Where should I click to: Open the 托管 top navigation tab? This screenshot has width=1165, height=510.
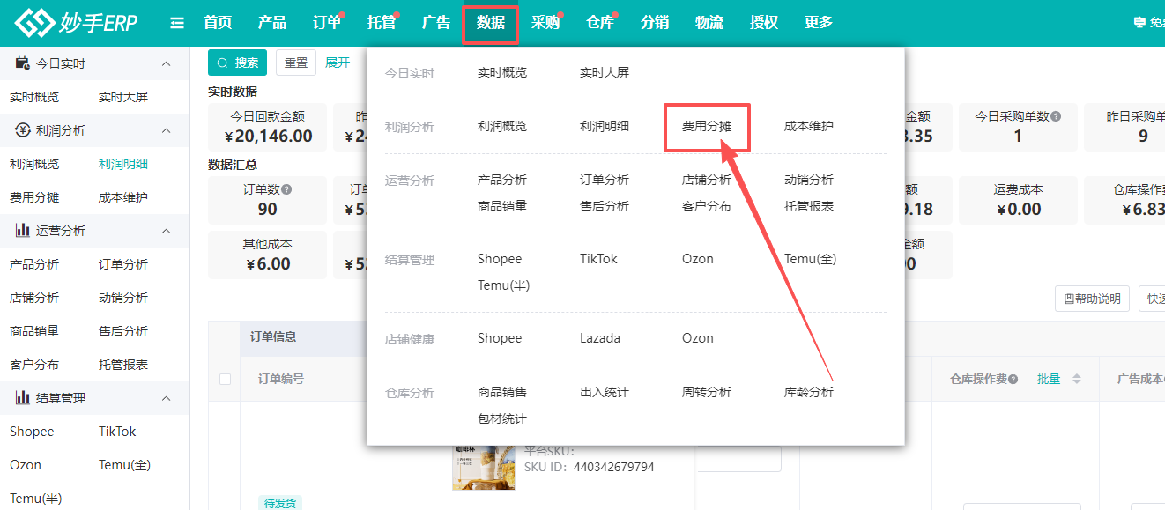[382, 23]
